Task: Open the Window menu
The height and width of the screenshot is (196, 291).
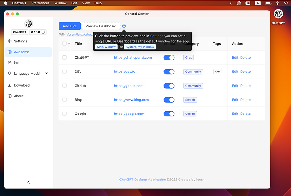Action: (60, 3)
